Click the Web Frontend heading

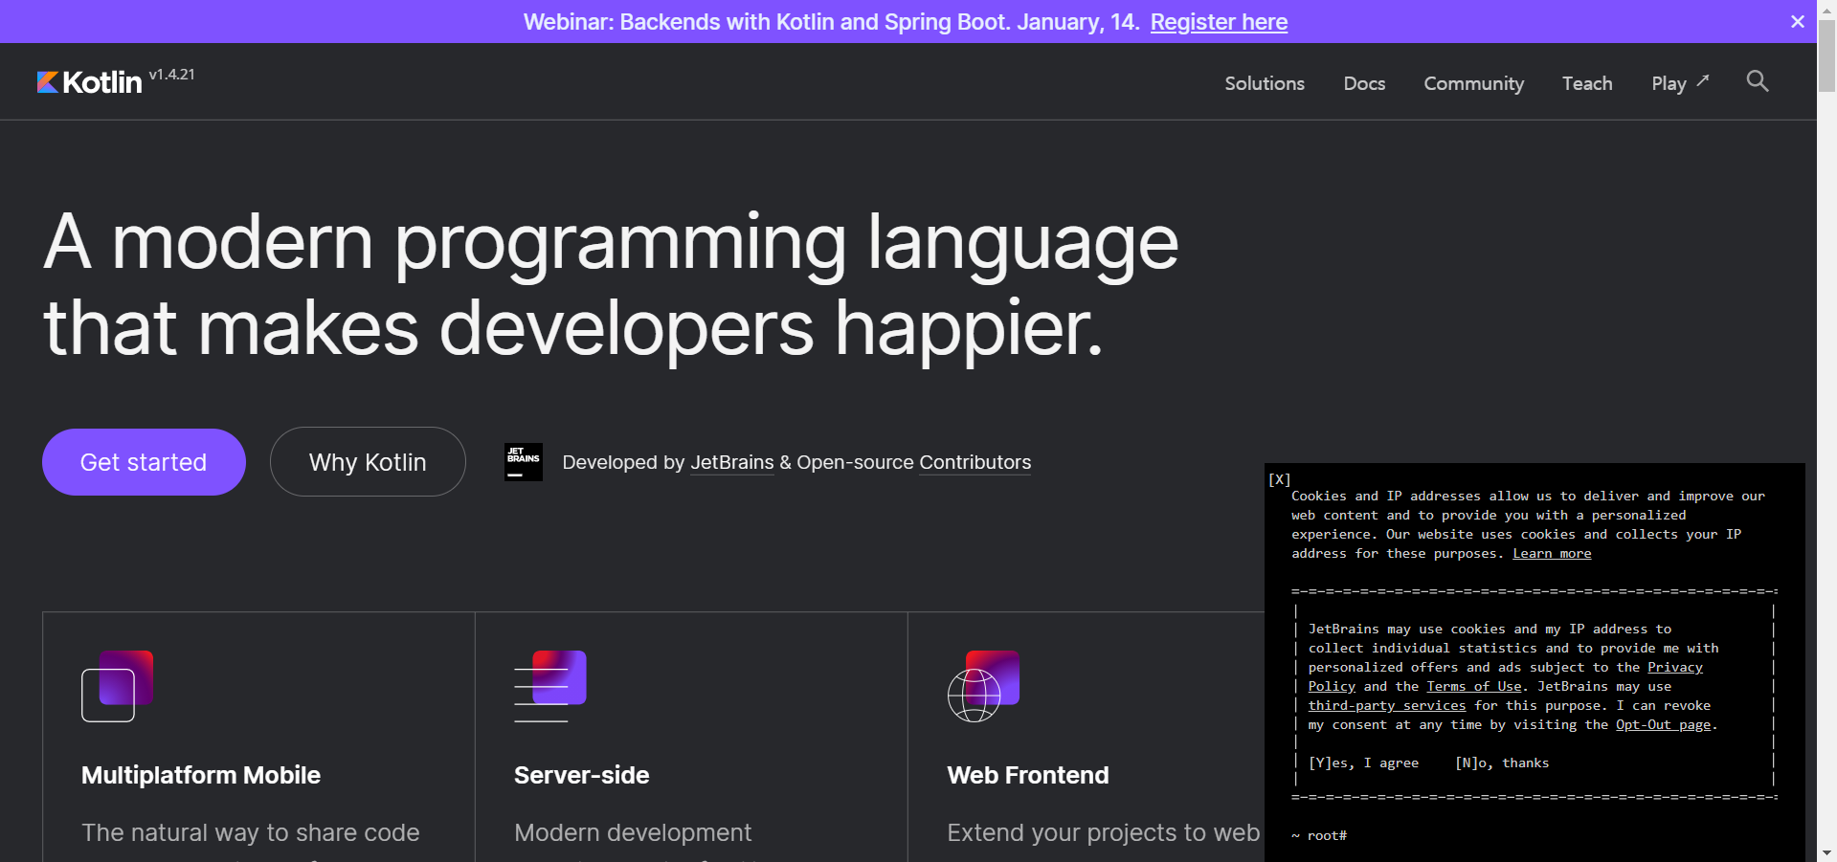[x=1027, y=775]
